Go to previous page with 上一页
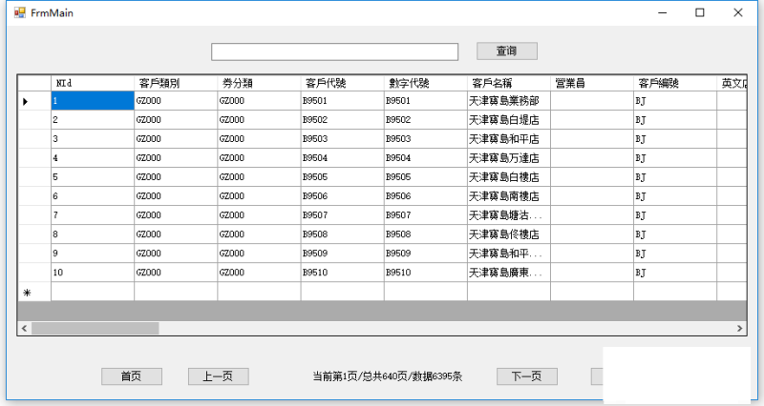Screen dimensions: 764x406 click(218, 376)
